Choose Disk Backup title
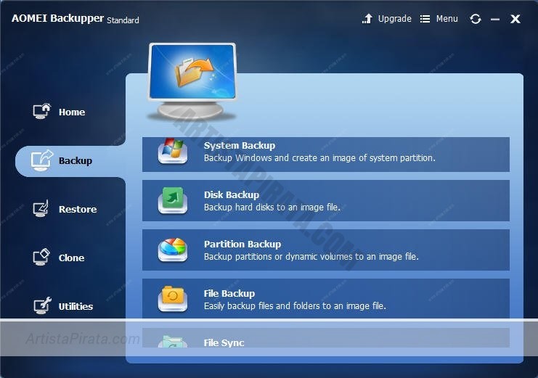538x378 pixels. click(232, 195)
